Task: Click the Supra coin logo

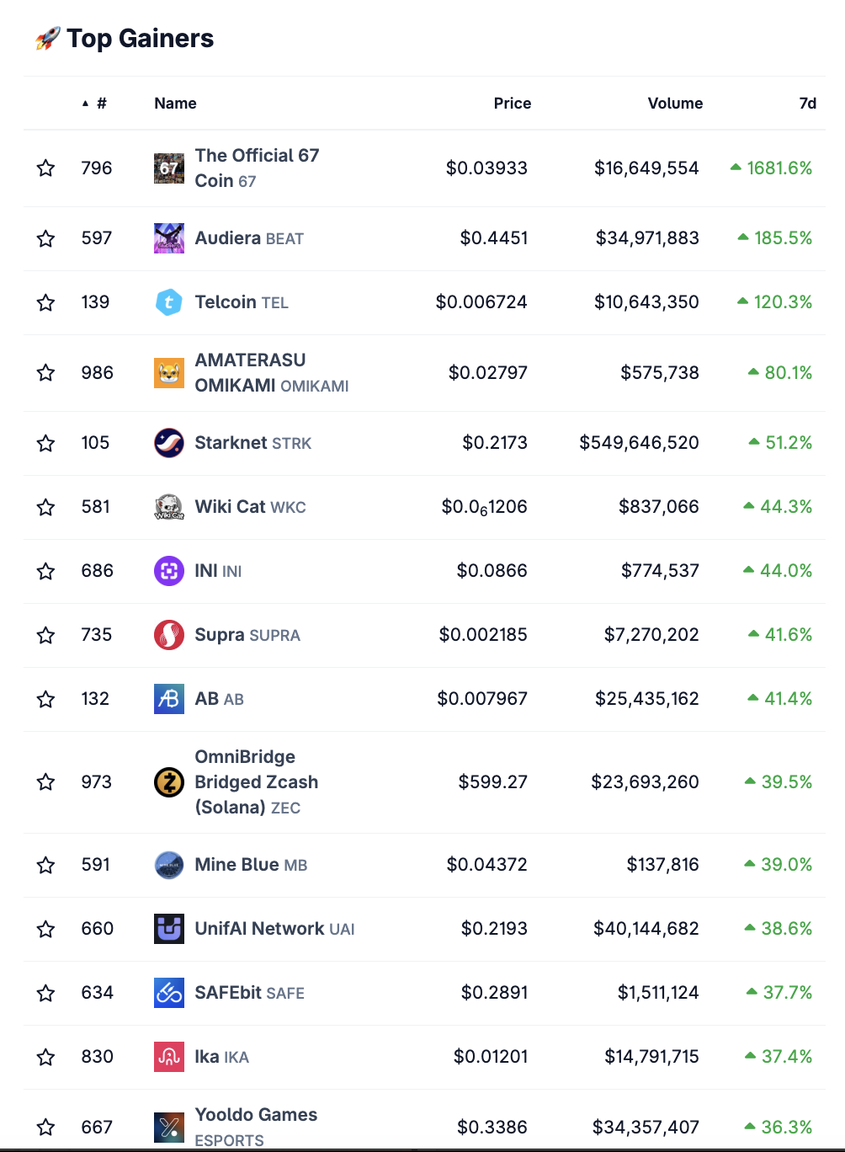Action: click(x=169, y=635)
